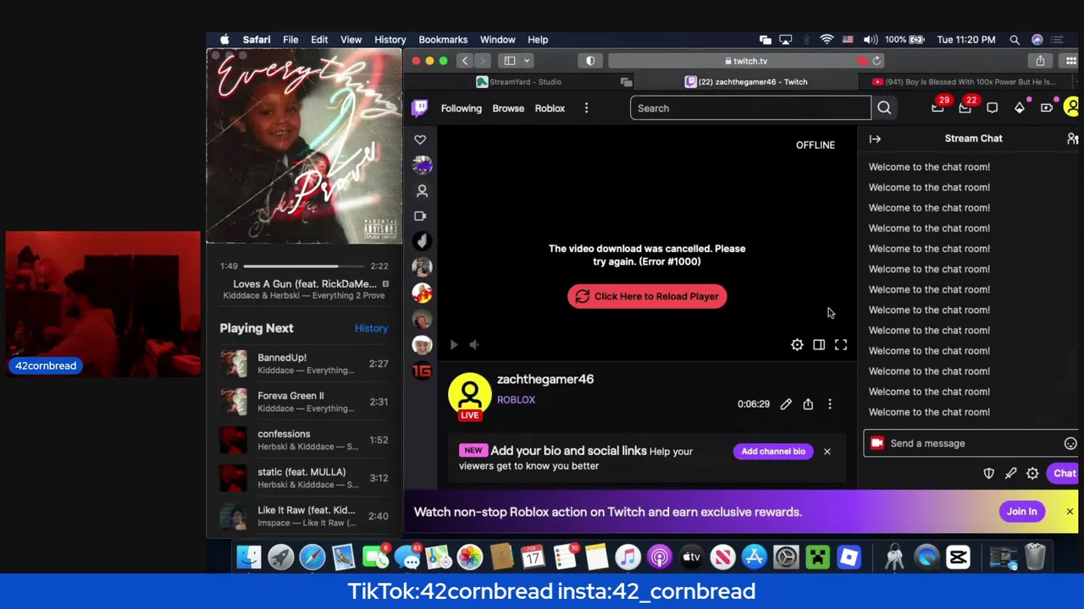
Task: Click Safari privacy shield icon
Action: point(590,61)
